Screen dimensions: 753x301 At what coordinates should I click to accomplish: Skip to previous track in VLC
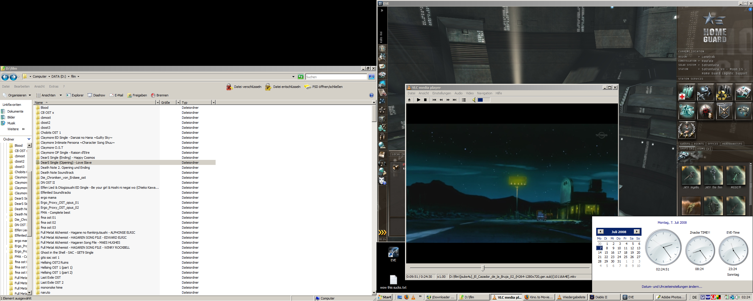tap(434, 100)
